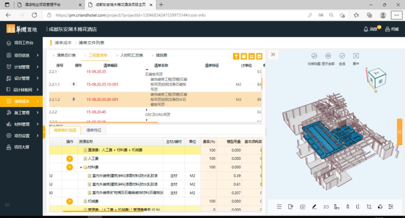The width and height of the screenshot is (405, 218).
Task: Enable 全选 to select all model components
Action: coord(342,56)
